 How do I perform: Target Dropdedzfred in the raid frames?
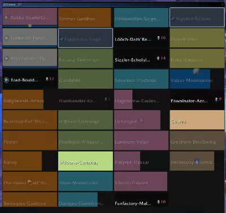click(x=197, y=38)
